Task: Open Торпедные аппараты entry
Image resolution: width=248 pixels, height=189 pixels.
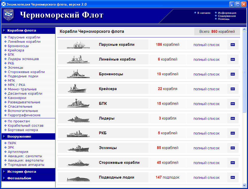Action: click(26, 165)
